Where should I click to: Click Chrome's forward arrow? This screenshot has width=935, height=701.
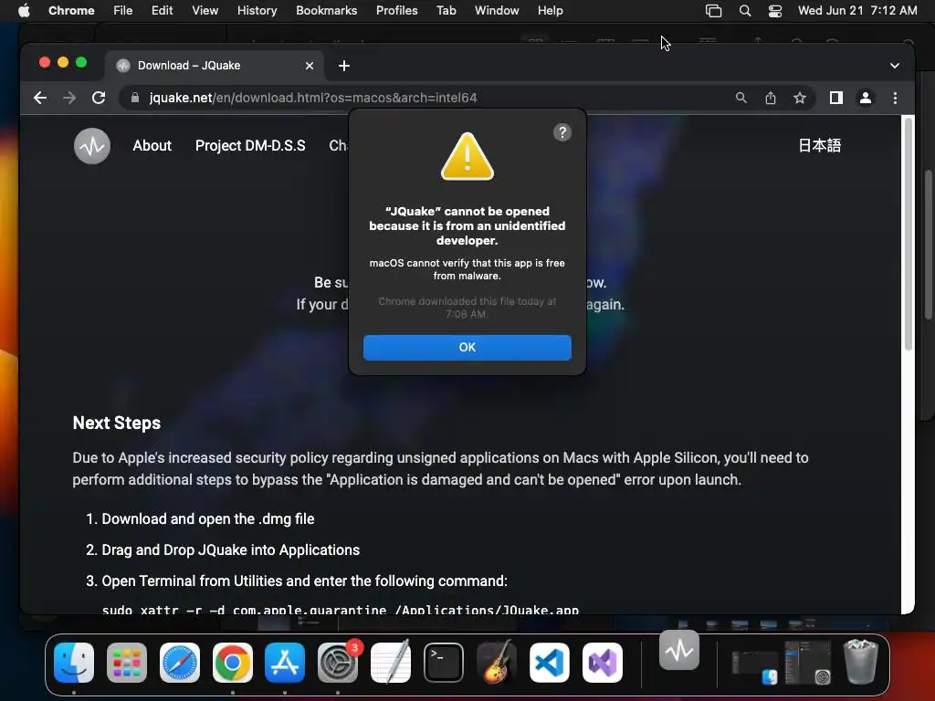69,98
